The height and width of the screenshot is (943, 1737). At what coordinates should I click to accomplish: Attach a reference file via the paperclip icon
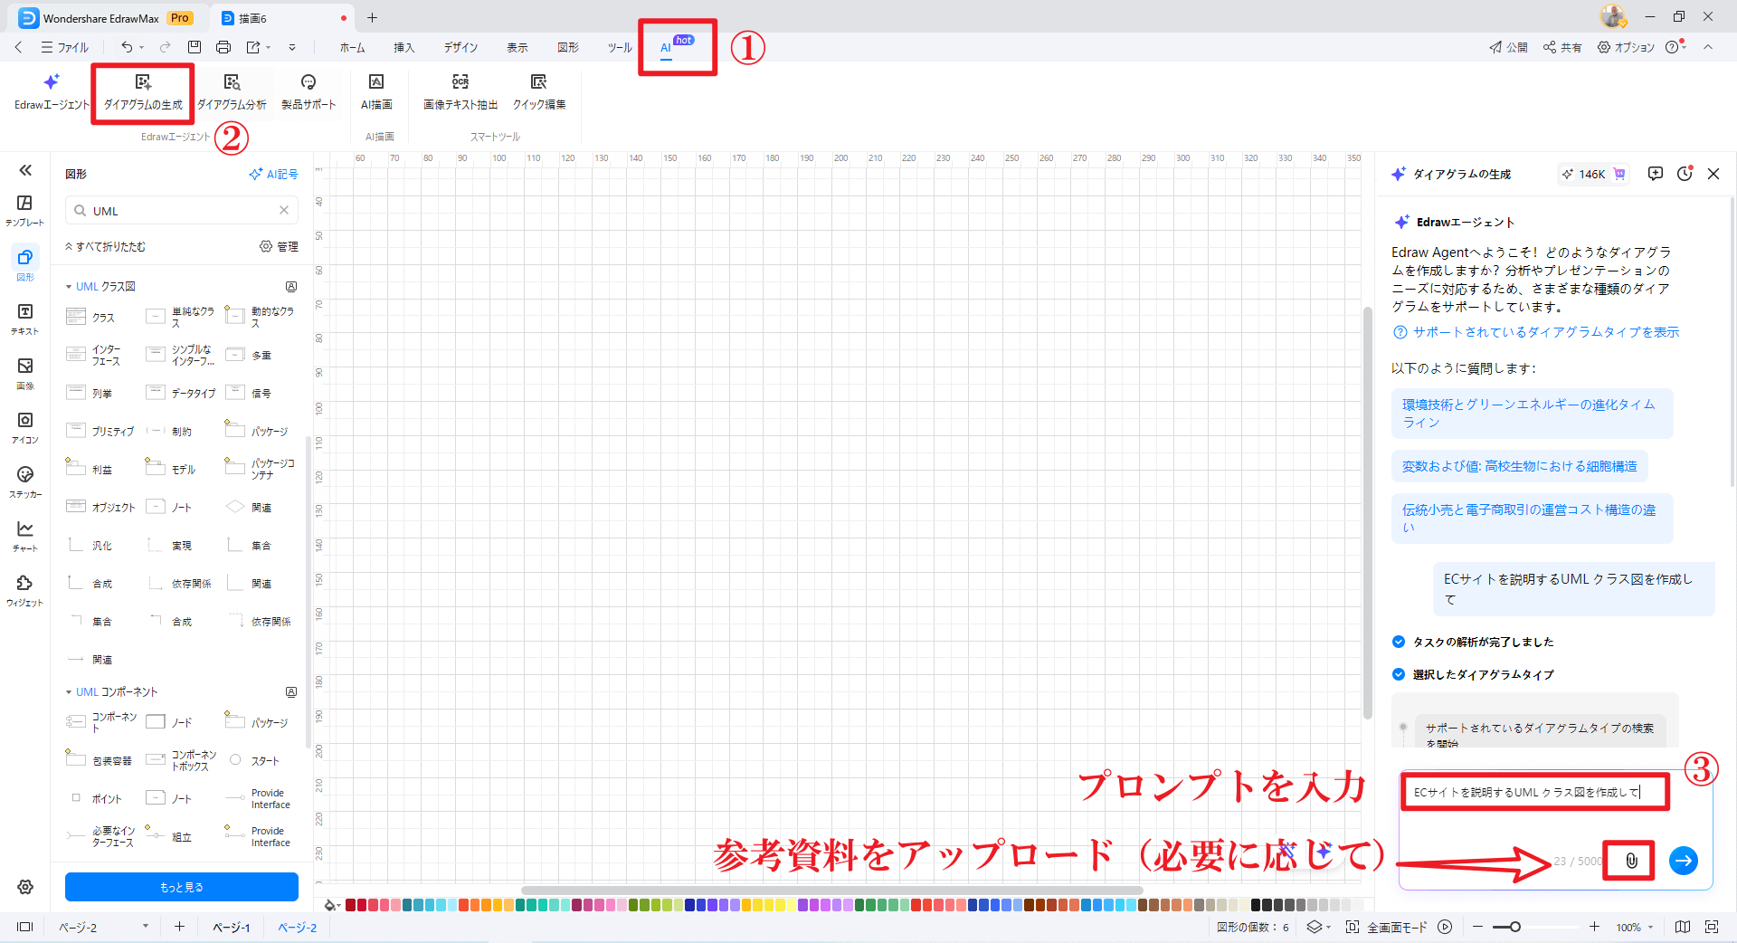coord(1628,861)
